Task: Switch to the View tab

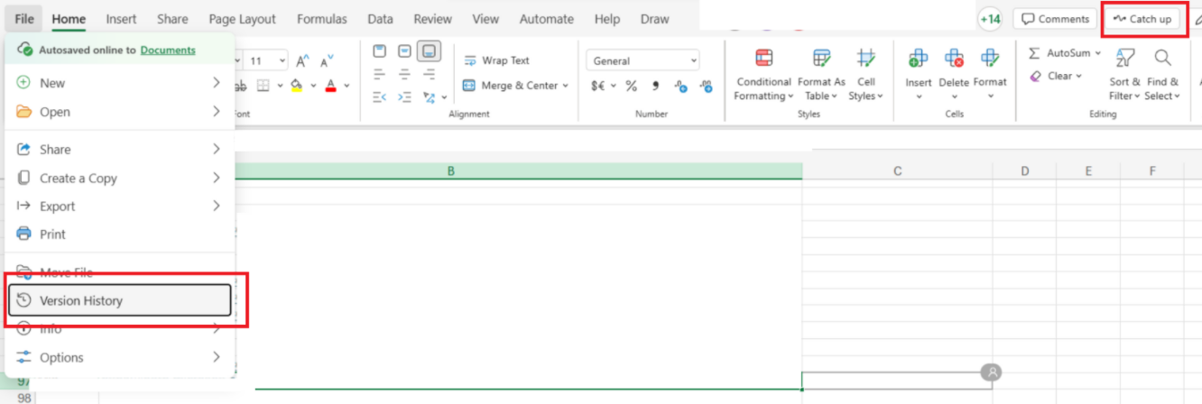Action: [485, 18]
